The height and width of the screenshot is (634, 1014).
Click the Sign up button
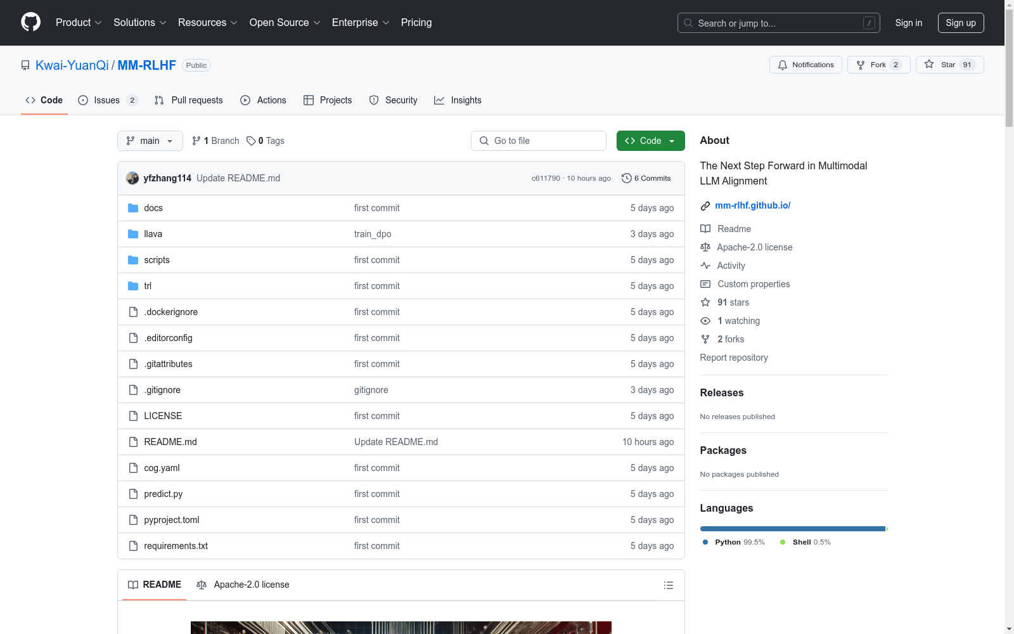tap(960, 23)
